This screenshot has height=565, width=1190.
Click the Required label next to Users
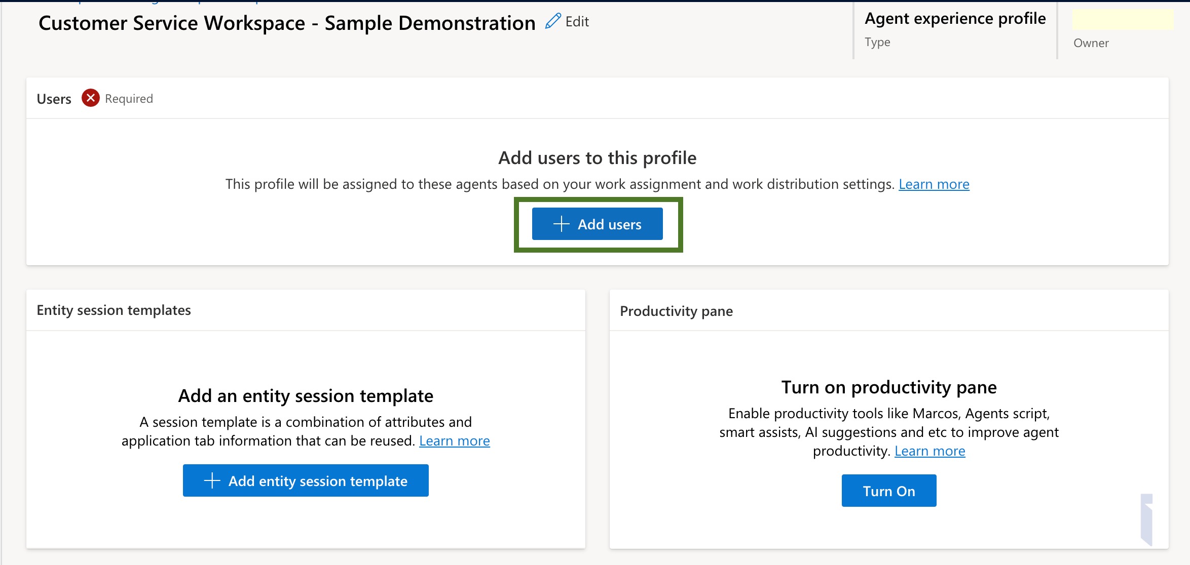pos(129,99)
